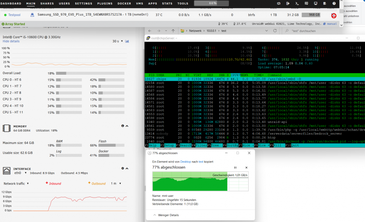
Task: Collapse the Memory section chevron
Action: coord(127,126)
